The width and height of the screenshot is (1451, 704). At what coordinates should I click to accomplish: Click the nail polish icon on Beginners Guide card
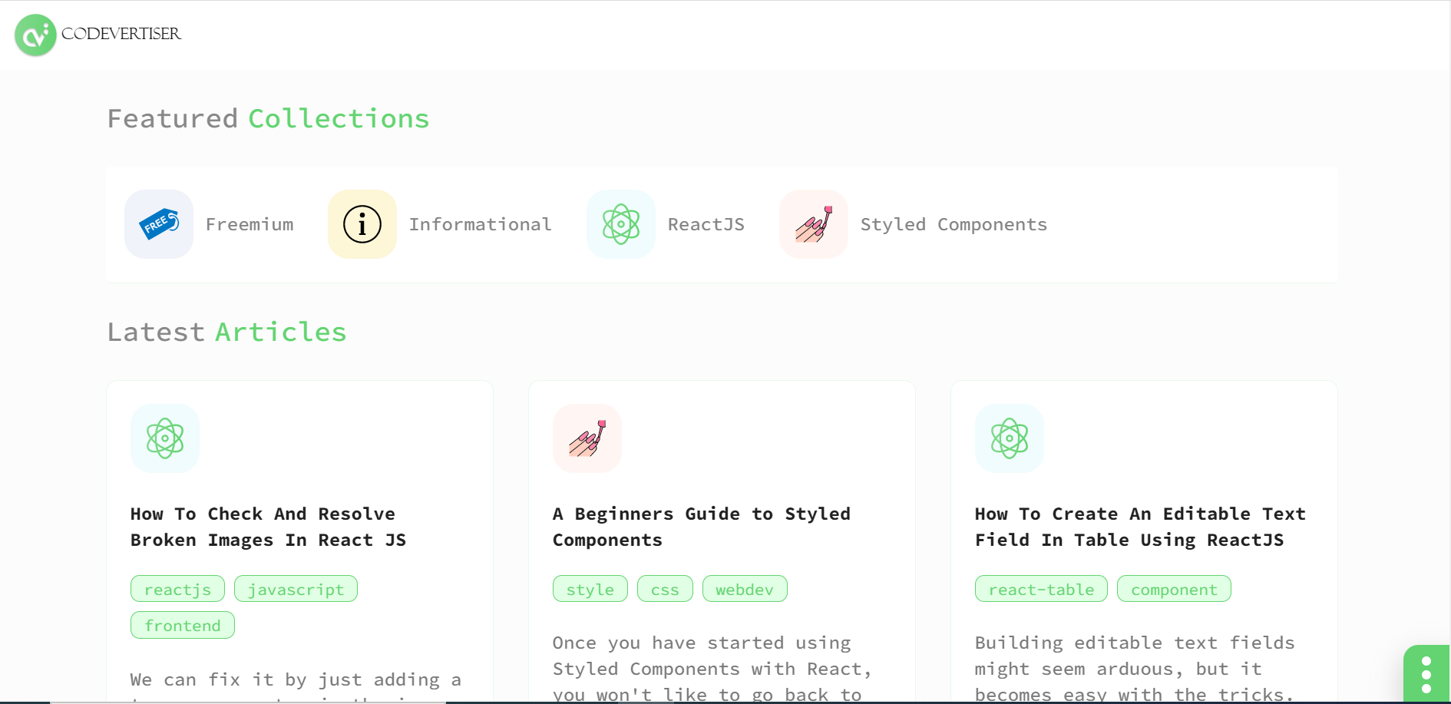pos(587,438)
